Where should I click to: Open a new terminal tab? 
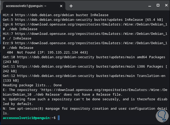pyautogui.click(x=71, y=6)
